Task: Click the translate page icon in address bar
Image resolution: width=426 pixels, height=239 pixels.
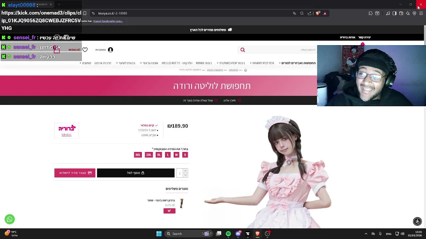Action: coord(294,13)
